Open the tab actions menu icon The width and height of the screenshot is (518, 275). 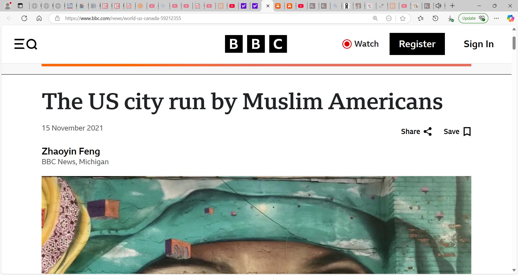click(20, 6)
